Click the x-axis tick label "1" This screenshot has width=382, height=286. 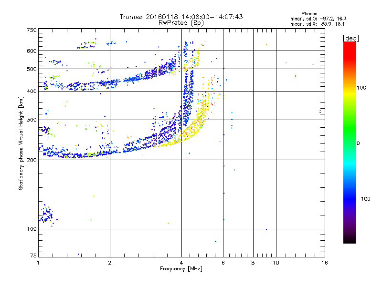point(38,263)
